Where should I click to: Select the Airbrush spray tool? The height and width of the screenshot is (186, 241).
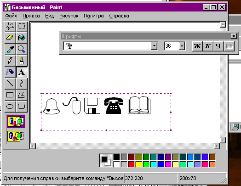click(x=10, y=72)
